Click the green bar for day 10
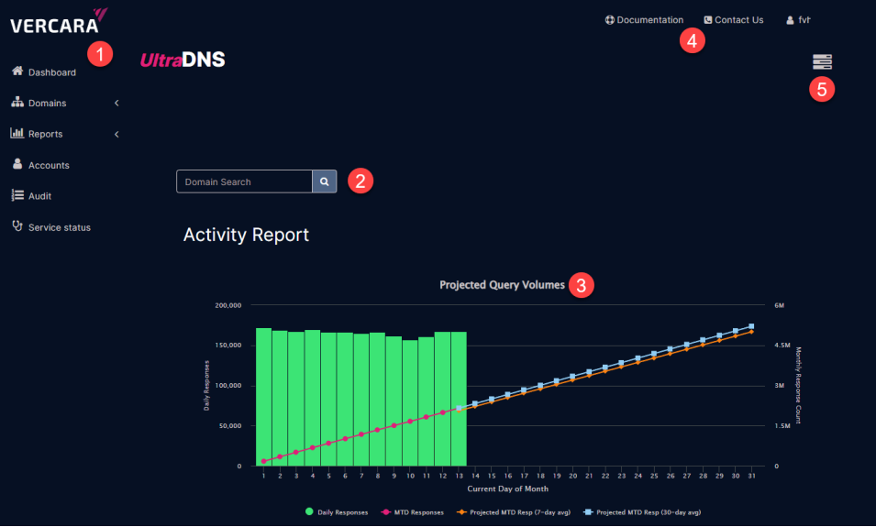Image resolution: width=876 pixels, height=527 pixels. [x=410, y=403]
